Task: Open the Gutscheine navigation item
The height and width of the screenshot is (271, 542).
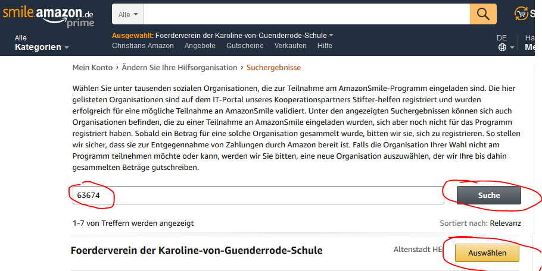Action: [245, 46]
